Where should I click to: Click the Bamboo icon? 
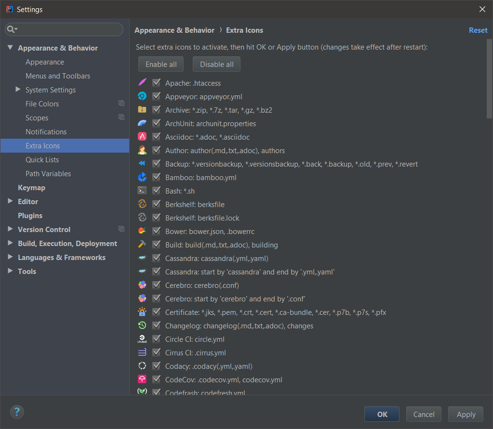click(x=142, y=177)
